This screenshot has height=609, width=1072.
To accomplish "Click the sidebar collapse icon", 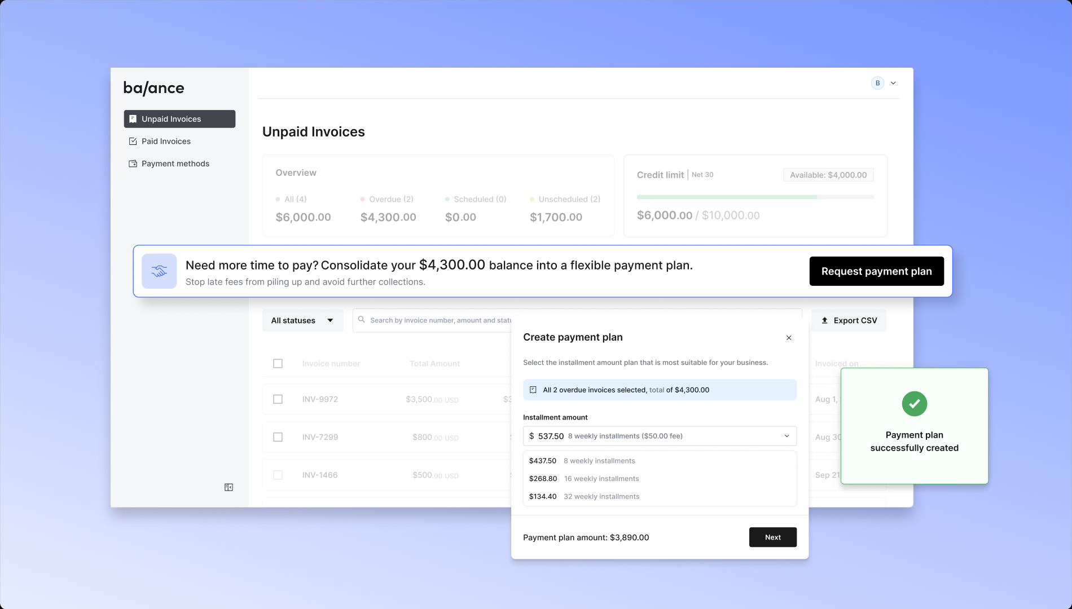I will pos(229,487).
